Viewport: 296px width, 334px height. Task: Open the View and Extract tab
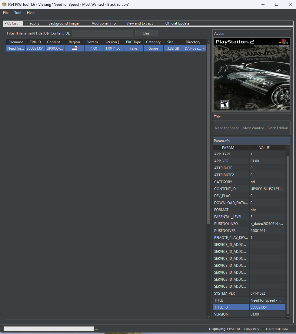coord(139,23)
